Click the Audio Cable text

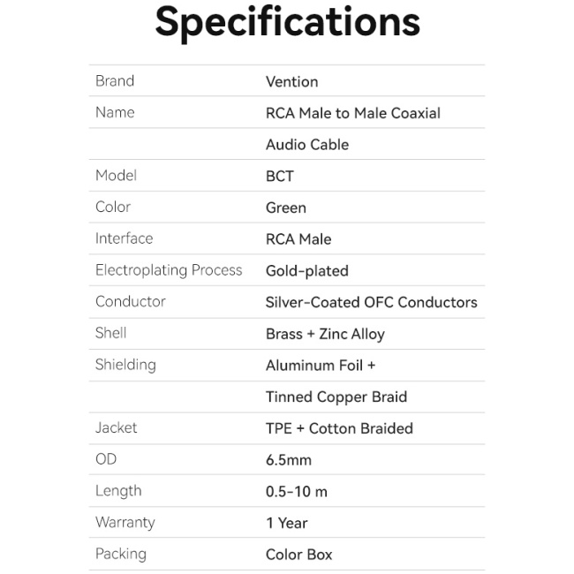pyautogui.click(x=306, y=145)
